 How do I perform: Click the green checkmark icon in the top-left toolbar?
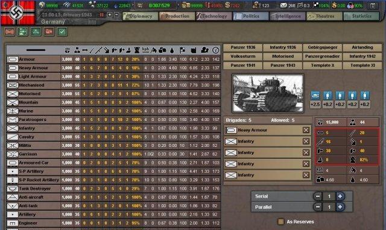62,32
